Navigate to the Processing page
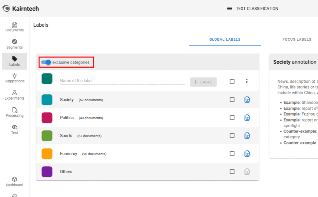The width and height of the screenshot is (318, 197). pos(14,112)
